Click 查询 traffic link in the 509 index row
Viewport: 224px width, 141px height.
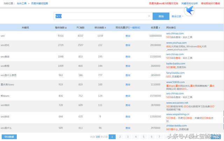coord(128,128)
